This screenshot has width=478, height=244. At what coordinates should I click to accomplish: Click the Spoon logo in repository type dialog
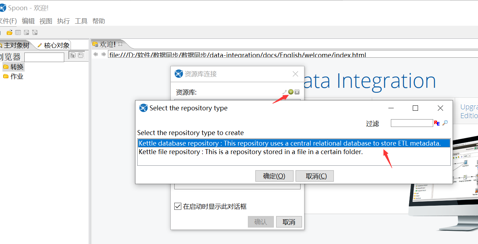click(x=143, y=108)
